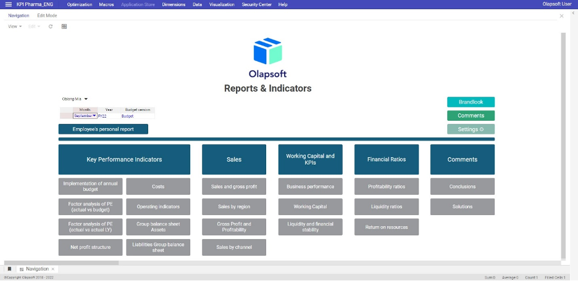
Task: Click the Filled Cells:1 status entry
Action: pos(555,278)
